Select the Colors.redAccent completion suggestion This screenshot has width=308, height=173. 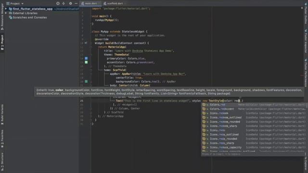coord(254,109)
